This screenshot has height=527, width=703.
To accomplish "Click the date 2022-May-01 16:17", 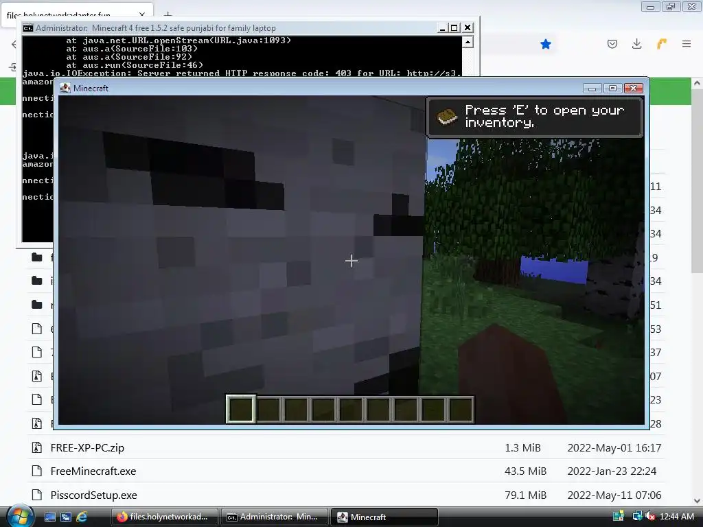I will click(614, 447).
